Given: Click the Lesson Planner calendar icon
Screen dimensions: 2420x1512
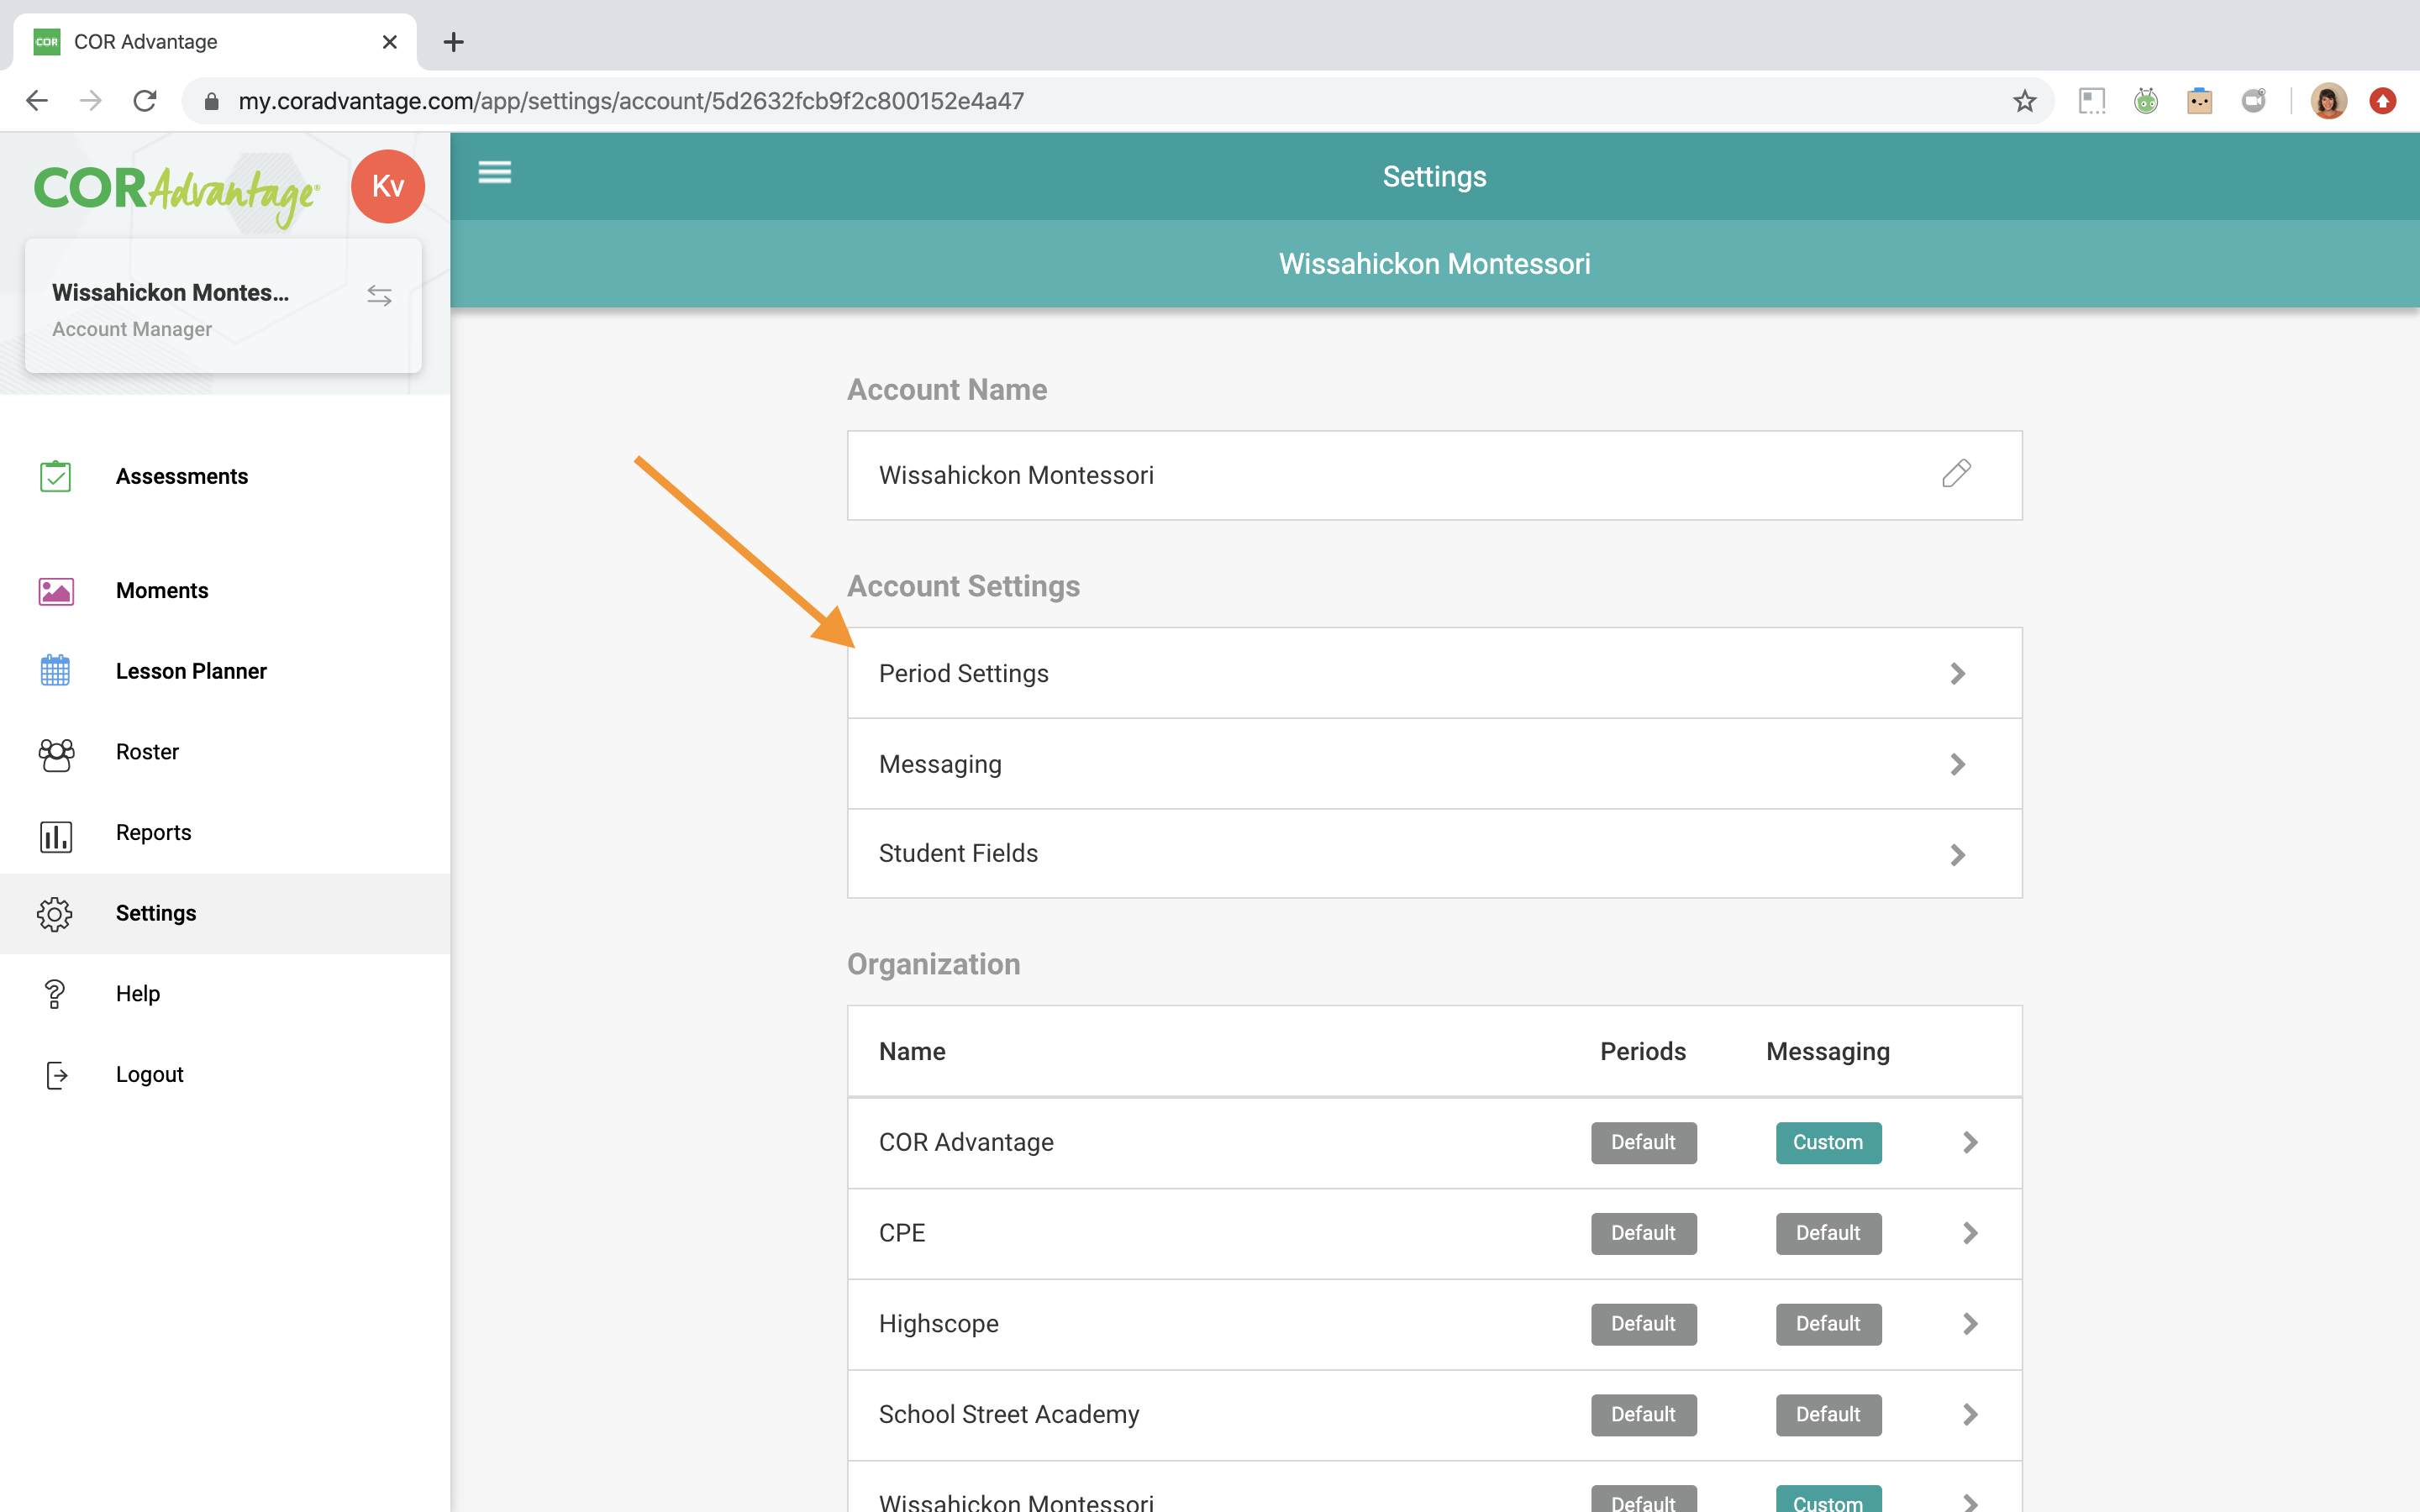Looking at the screenshot, I should pyautogui.click(x=55, y=670).
